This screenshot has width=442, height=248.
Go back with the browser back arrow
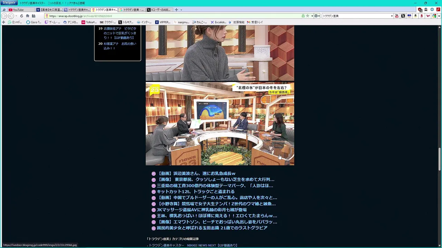(x=4, y=16)
